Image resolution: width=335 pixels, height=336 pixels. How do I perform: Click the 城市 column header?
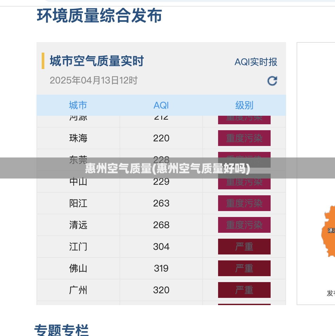tap(78, 105)
